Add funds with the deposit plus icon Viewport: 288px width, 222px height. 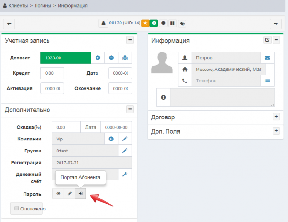[x=97, y=58]
